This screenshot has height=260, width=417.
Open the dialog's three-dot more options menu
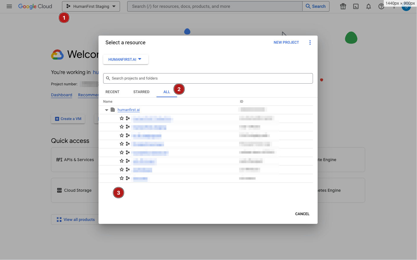tap(310, 43)
